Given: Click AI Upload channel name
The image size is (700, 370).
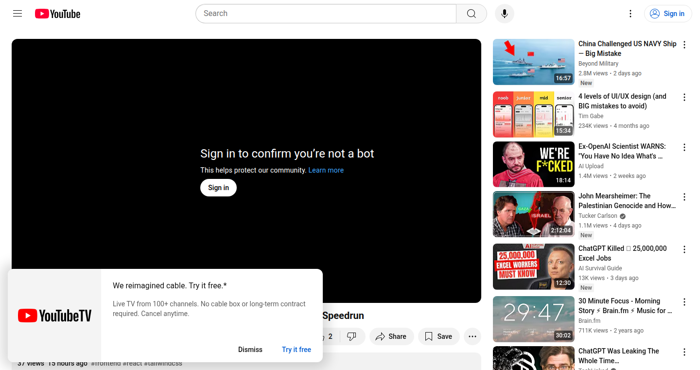Looking at the screenshot, I should coord(591,166).
